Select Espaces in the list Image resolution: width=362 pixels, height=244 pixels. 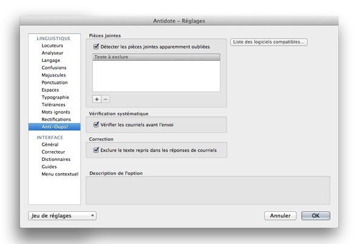pos(50,90)
